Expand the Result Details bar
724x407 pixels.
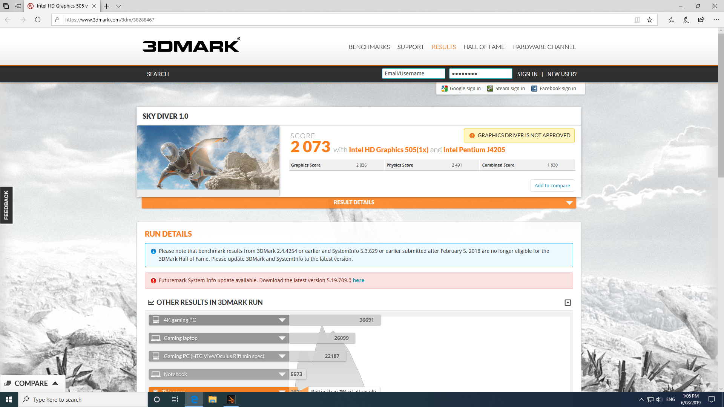pyautogui.click(x=359, y=203)
